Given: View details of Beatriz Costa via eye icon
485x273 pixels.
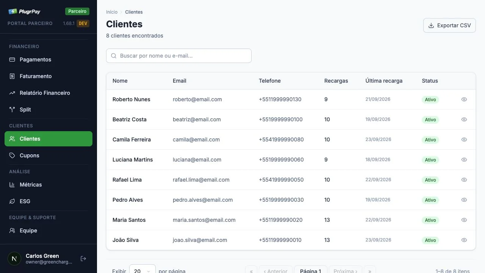Looking at the screenshot, I should pos(464,119).
